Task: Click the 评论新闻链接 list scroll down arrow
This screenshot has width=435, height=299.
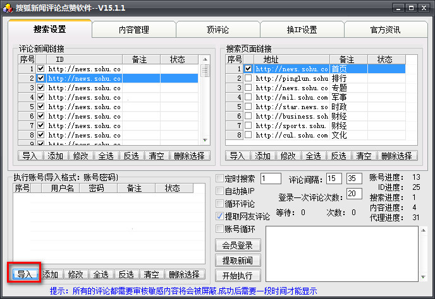Action: (205, 140)
